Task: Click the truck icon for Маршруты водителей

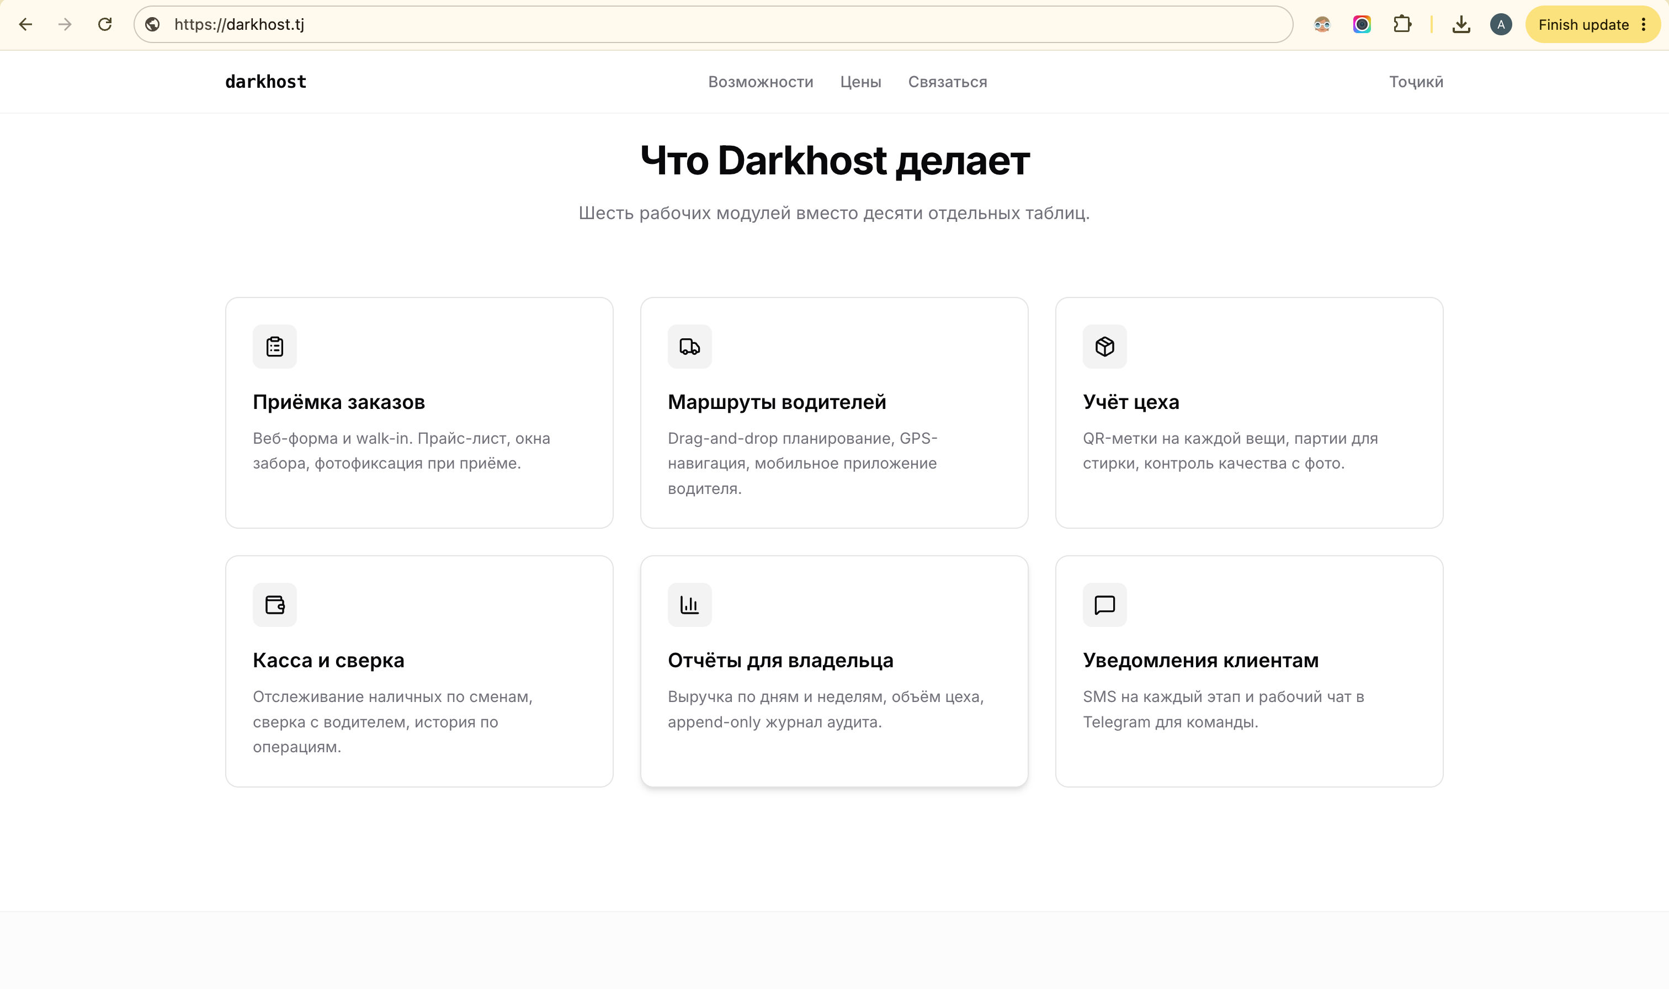Action: [x=689, y=347]
